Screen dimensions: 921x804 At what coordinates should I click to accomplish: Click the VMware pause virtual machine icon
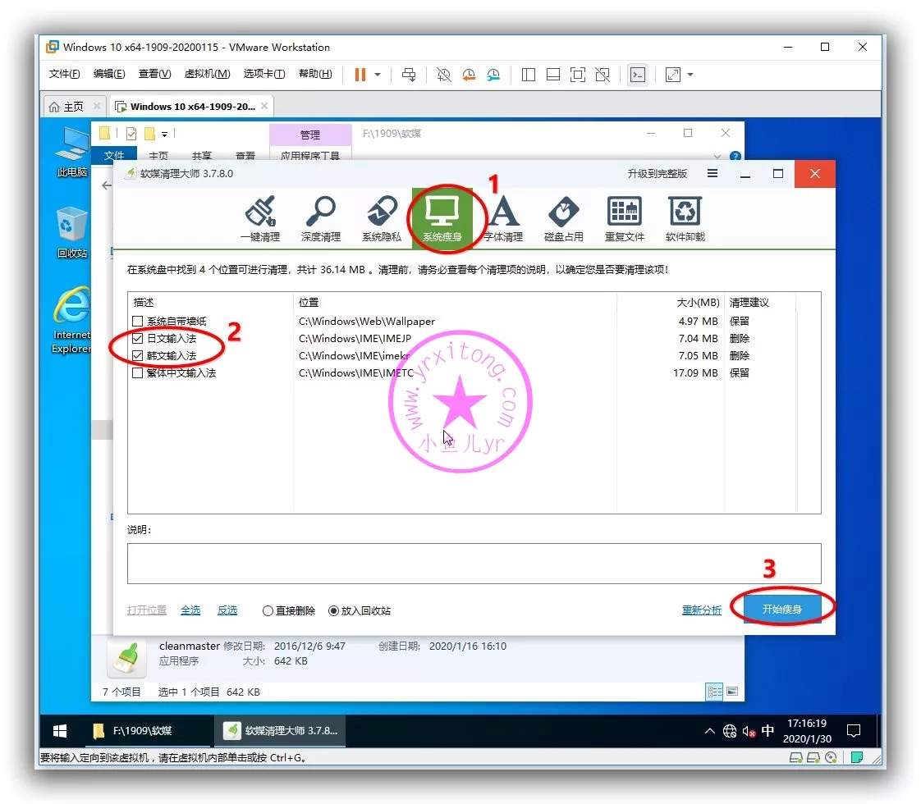360,75
